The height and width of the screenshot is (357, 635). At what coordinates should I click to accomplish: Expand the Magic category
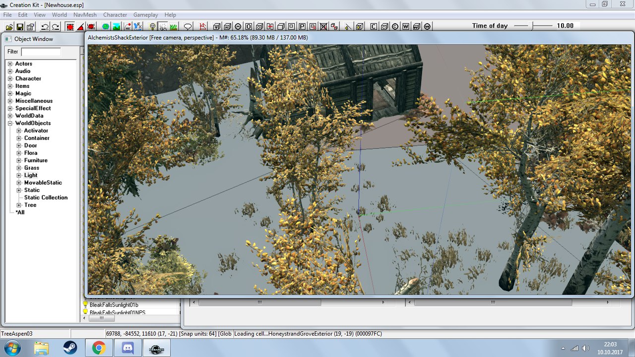[10, 94]
